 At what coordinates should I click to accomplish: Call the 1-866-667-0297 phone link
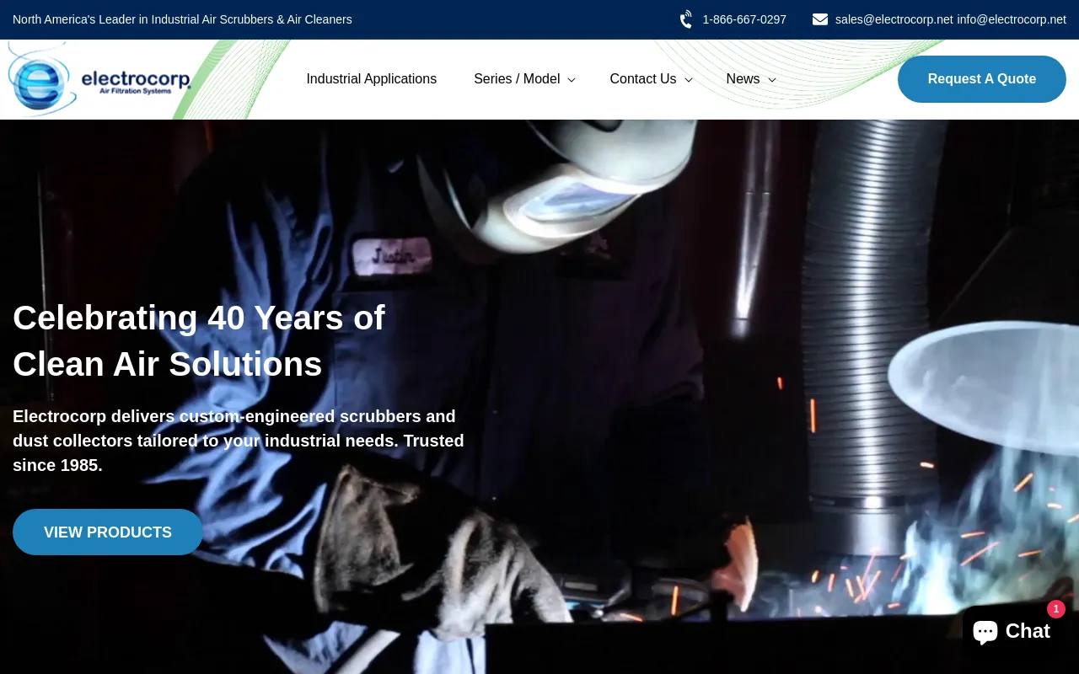pyautogui.click(x=743, y=19)
